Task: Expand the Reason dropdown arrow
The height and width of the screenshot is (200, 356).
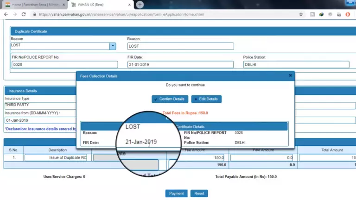Action: [x=113, y=46]
